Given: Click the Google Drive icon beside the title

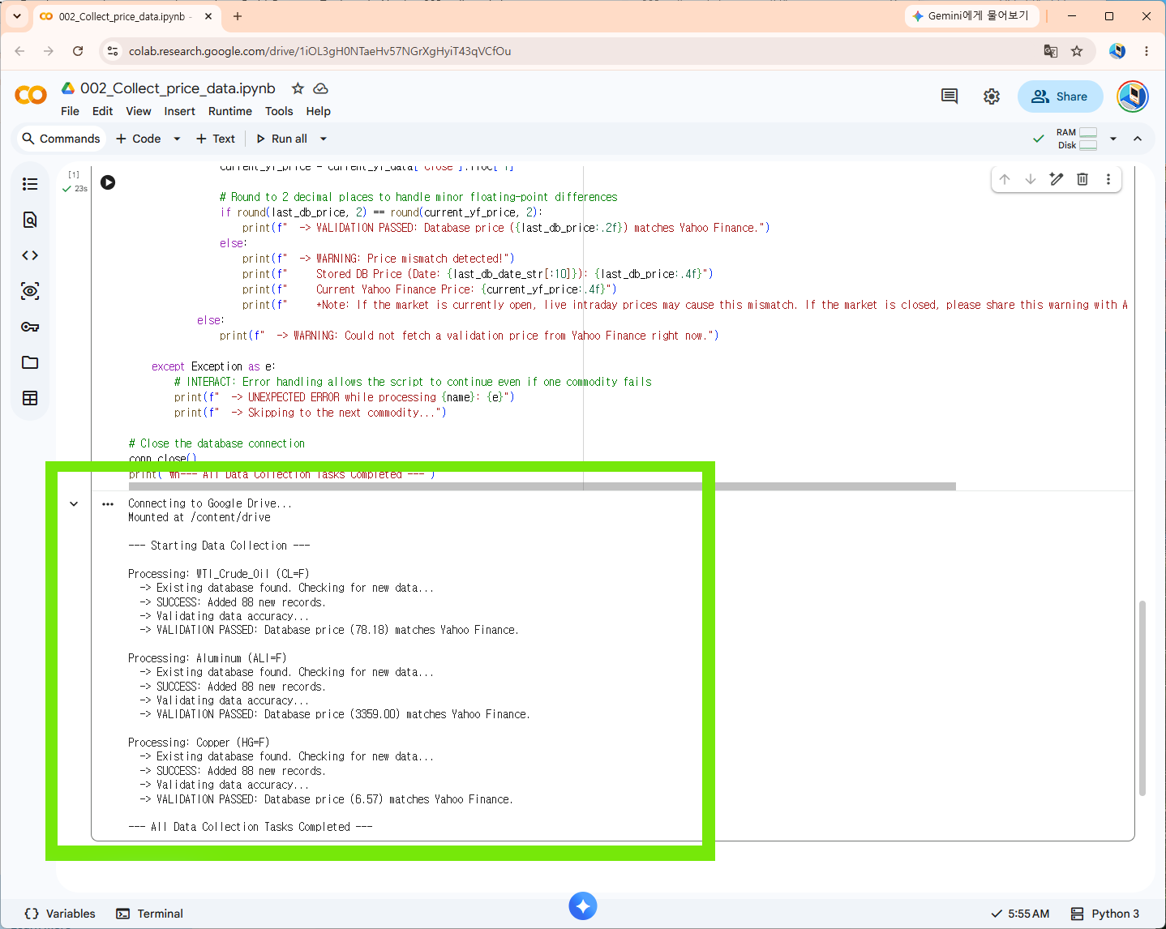Looking at the screenshot, I should pyautogui.click(x=69, y=88).
